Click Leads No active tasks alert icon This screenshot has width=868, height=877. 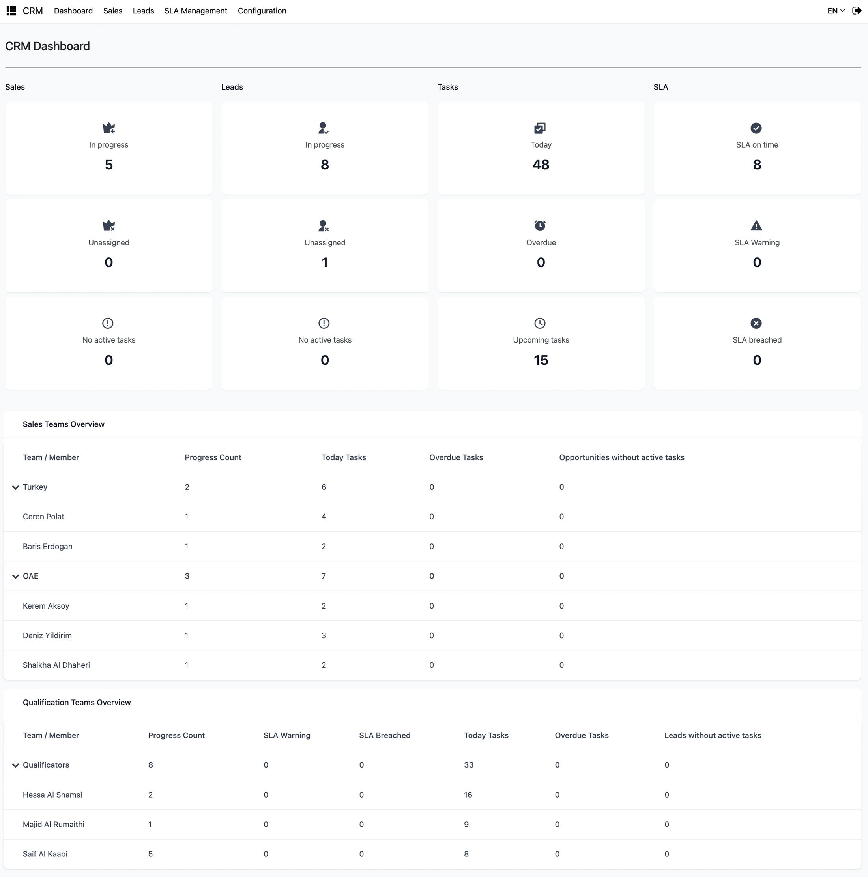click(324, 323)
